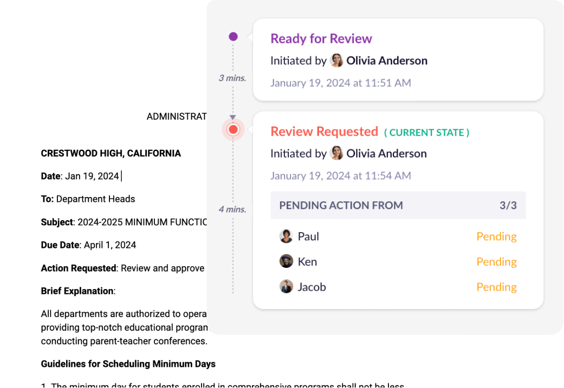
Task: Click the '3 mins.' duration label on timeline
Action: [x=232, y=78]
